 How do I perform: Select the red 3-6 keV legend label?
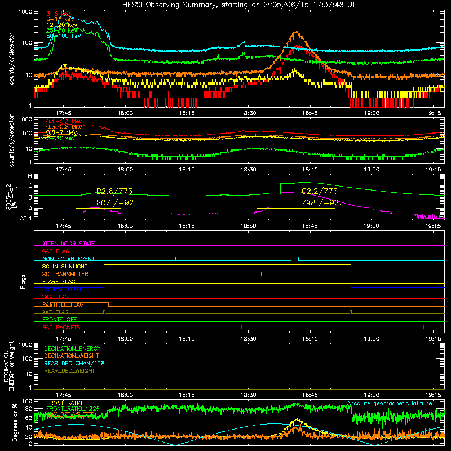click(x=59, y=14)
